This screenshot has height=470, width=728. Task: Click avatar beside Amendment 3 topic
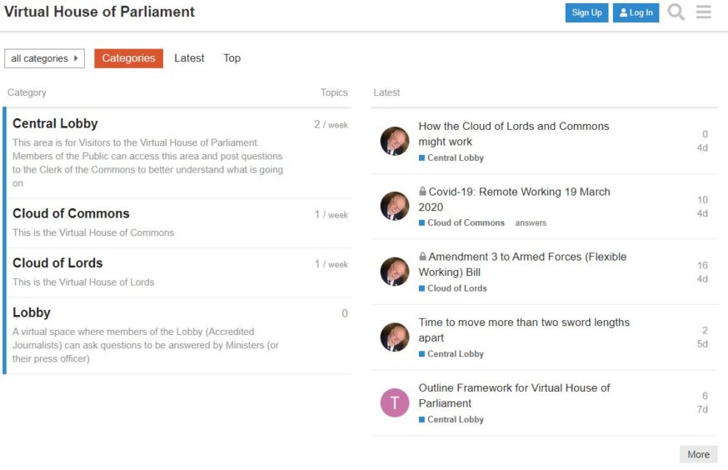point(395,272)
